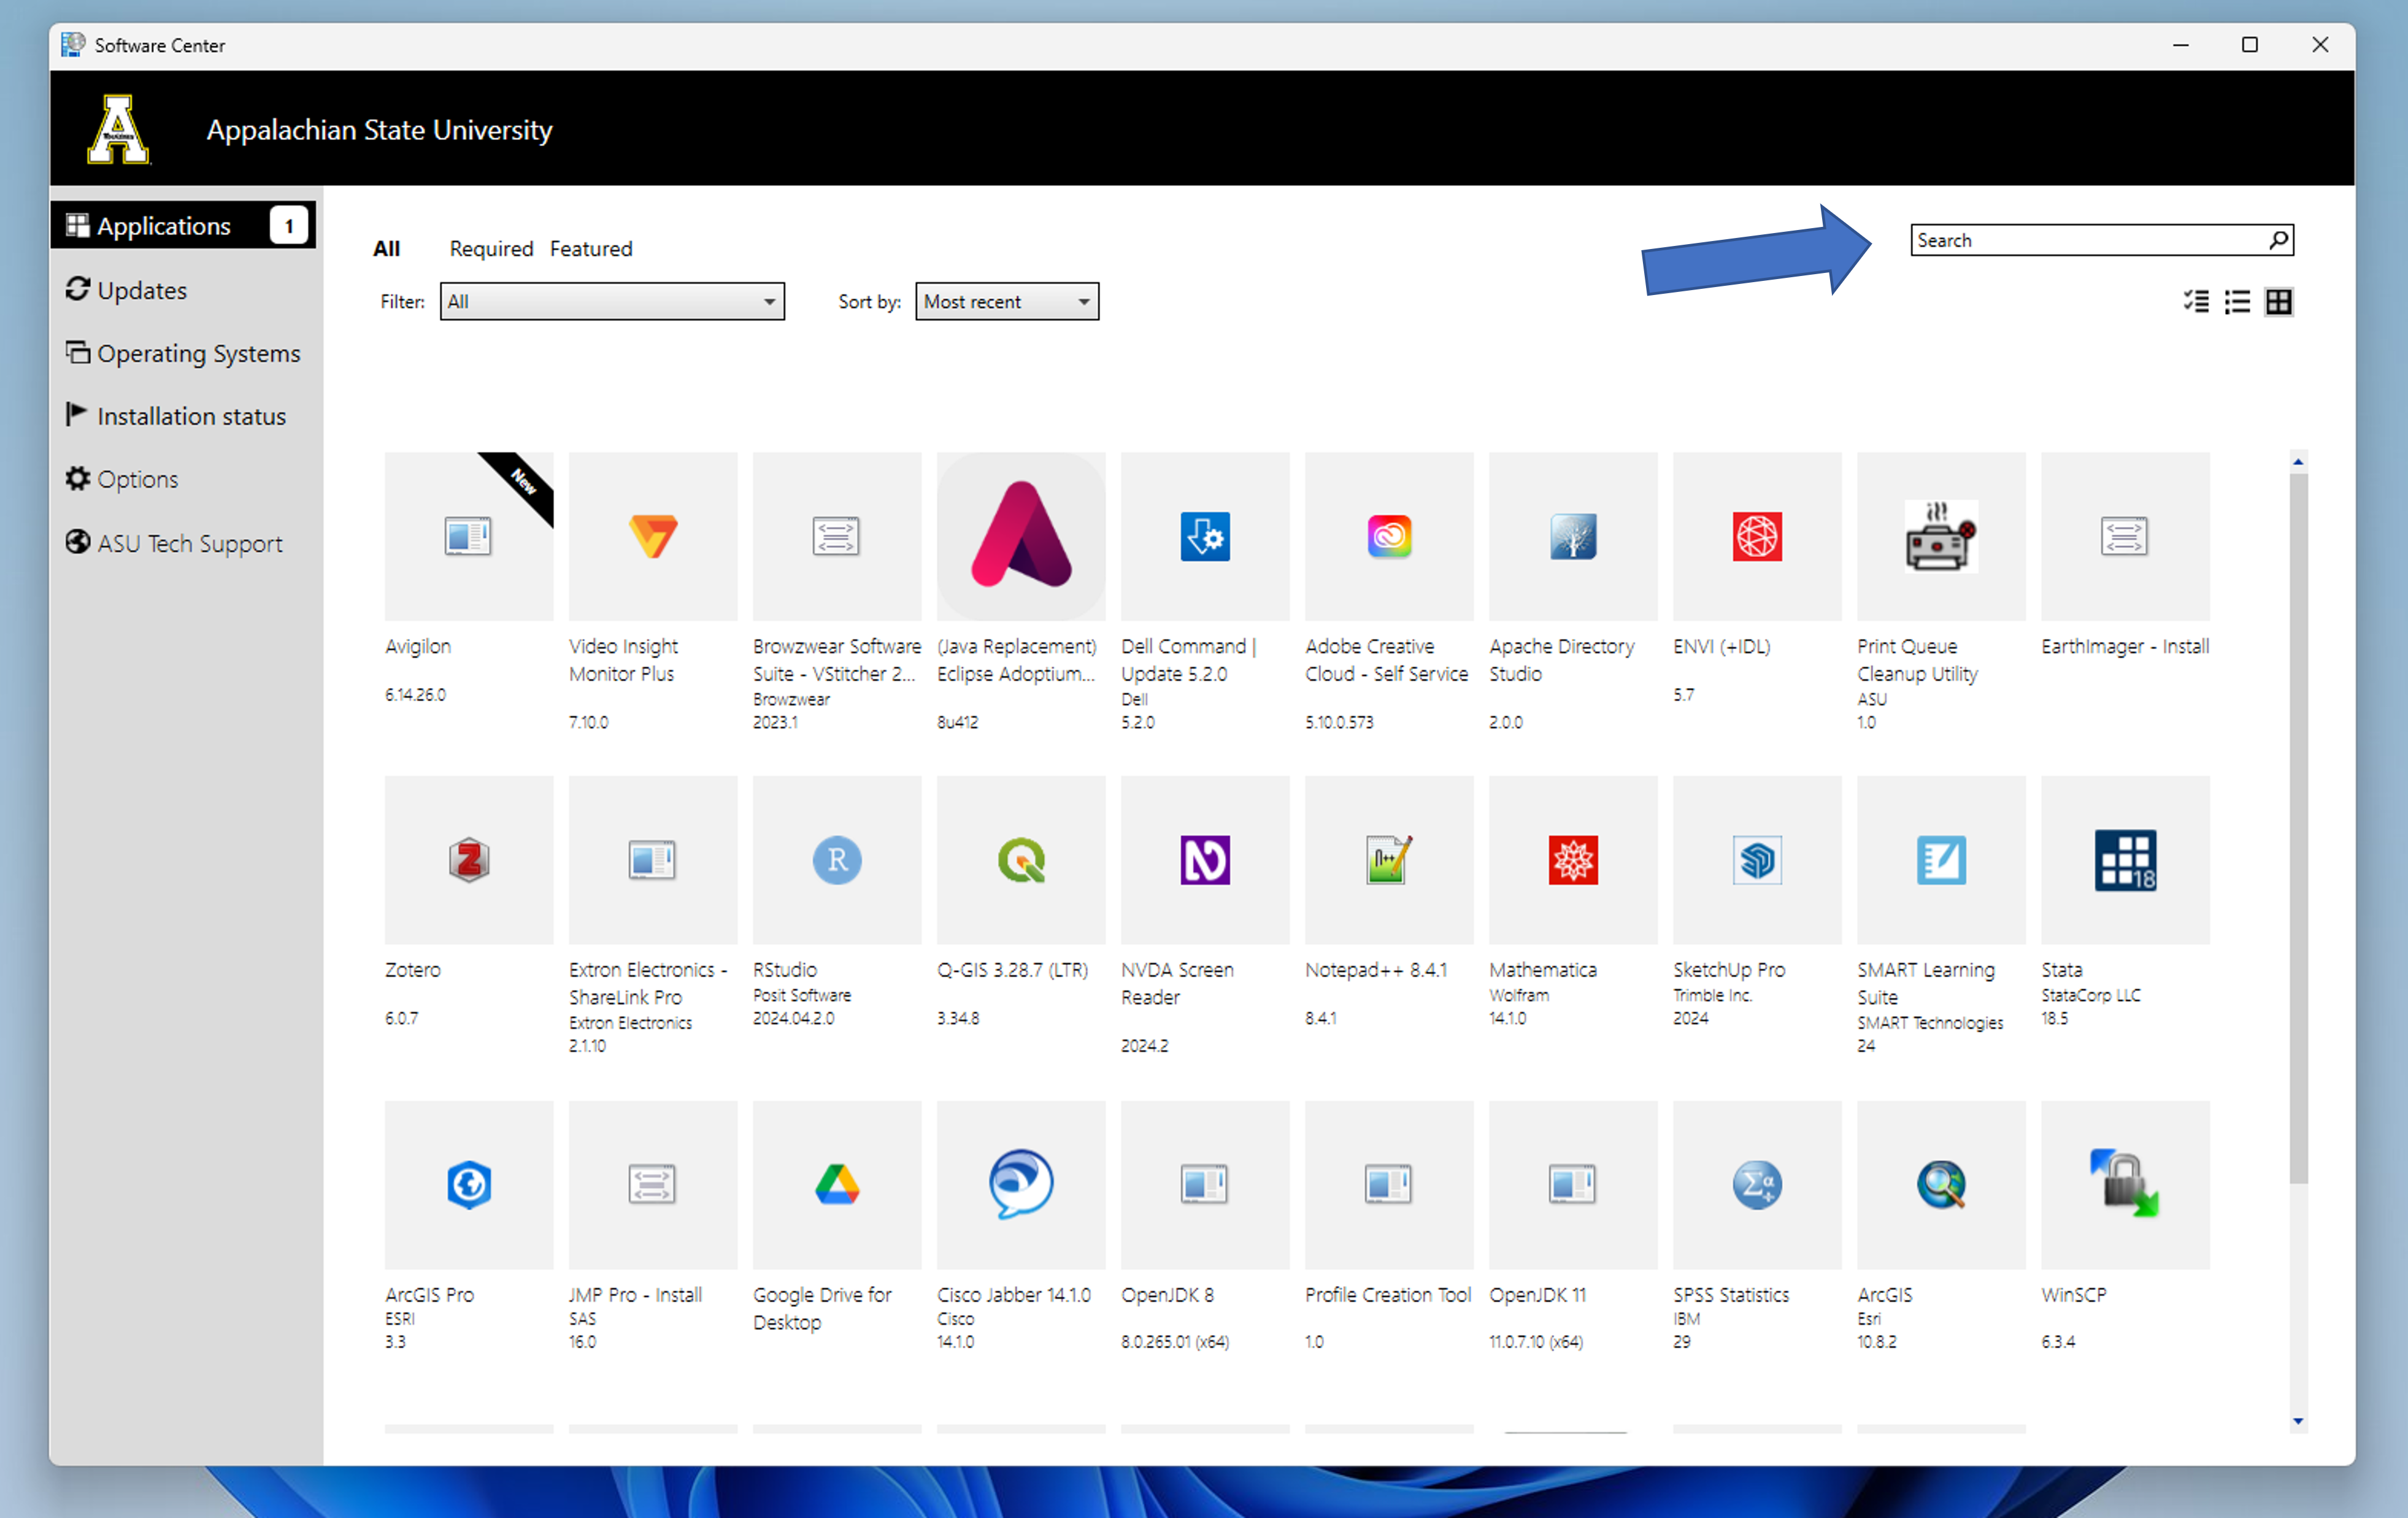
Task: Select the WinSCP app icon
Action: (x=2125, y=1183)
